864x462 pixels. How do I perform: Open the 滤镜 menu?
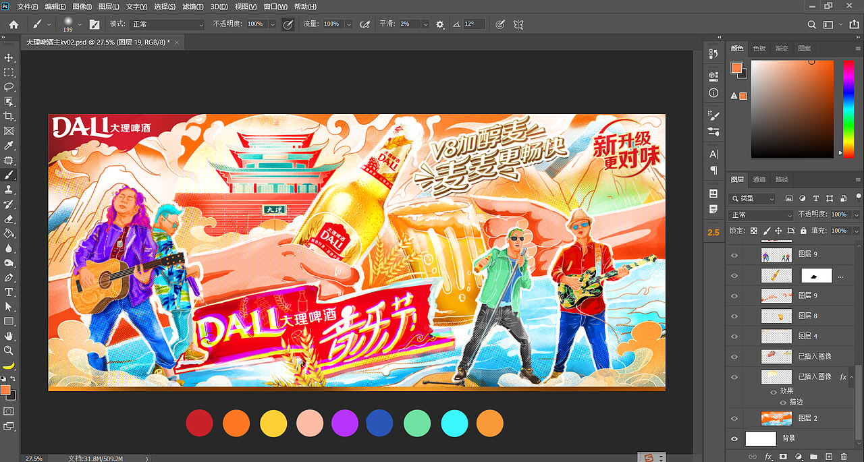click(x=192, y=6)
